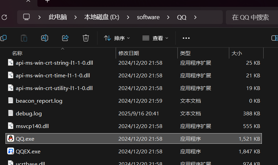Click the api-ms-win-crt-string dll file icon
This screenshot has width=278, height=165.
point(11,63)
